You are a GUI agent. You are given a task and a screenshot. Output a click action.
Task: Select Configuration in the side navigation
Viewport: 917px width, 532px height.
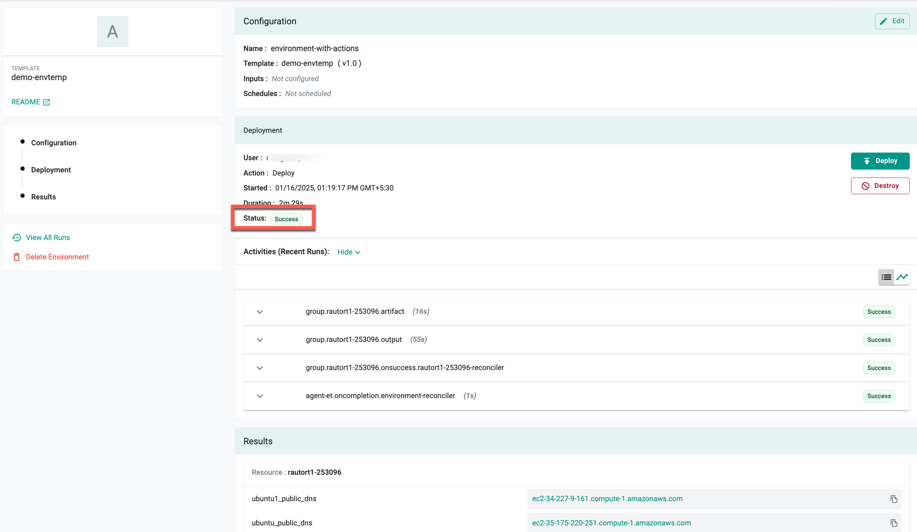[x=54, y=143]
